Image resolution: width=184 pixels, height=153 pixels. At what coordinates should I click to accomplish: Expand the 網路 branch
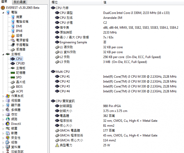(3, 119)
